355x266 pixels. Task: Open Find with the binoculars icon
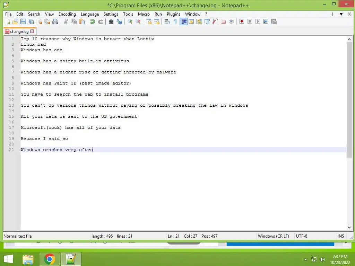(111, 21)
